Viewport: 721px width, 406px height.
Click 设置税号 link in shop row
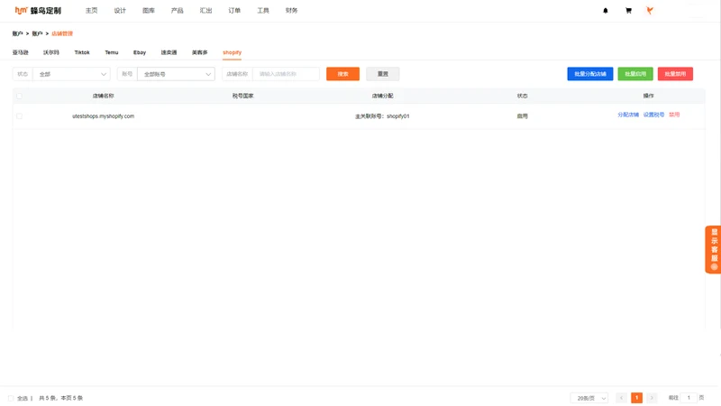pyautogui.click(x=653, y=115)
